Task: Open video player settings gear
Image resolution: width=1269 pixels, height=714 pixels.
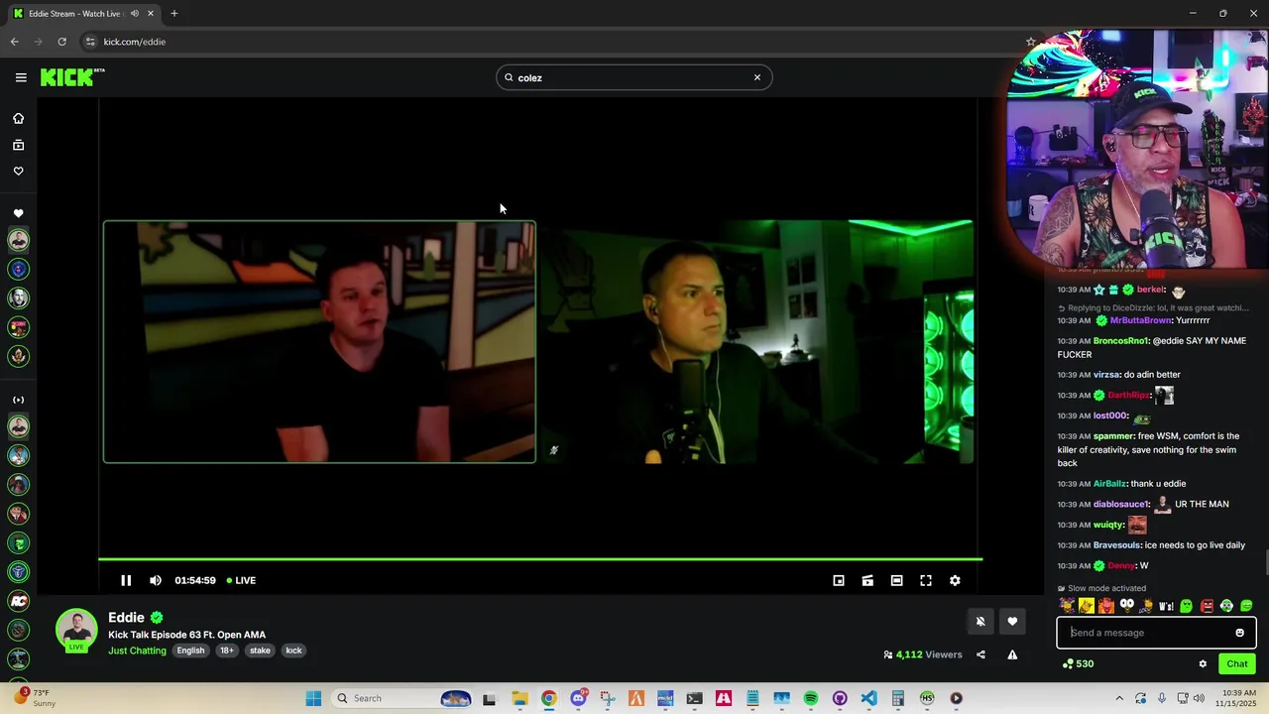Action: pyautogui.click(x=955, y=581)
